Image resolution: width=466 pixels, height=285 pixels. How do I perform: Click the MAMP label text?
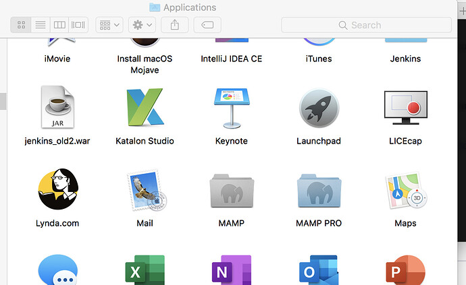click(x=232, y=223)
